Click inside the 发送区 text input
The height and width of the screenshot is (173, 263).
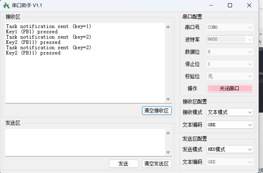(85, 143)
